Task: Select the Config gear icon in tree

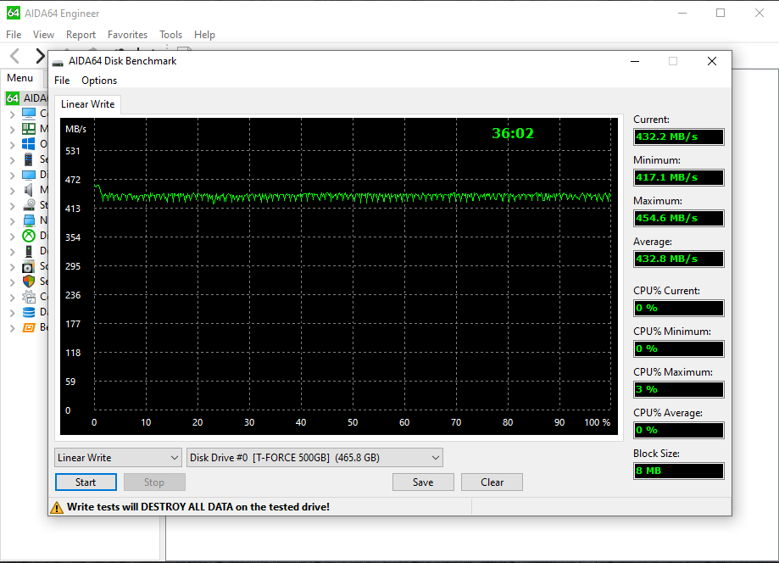Action: 29,297
